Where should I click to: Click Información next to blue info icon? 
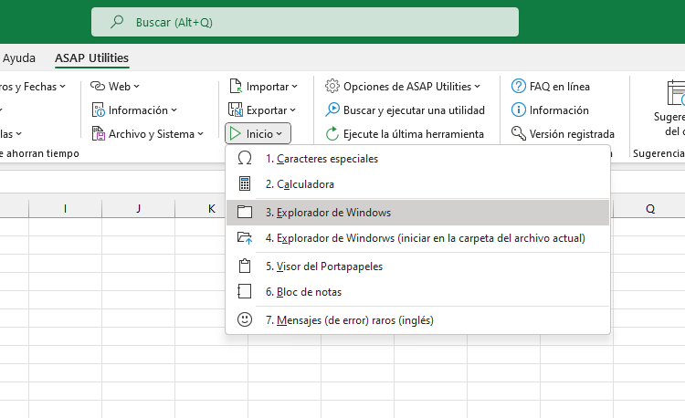(559, 110)
